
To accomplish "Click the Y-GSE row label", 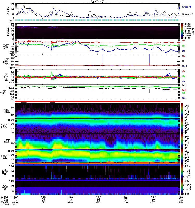I will [x=5, y=199].
